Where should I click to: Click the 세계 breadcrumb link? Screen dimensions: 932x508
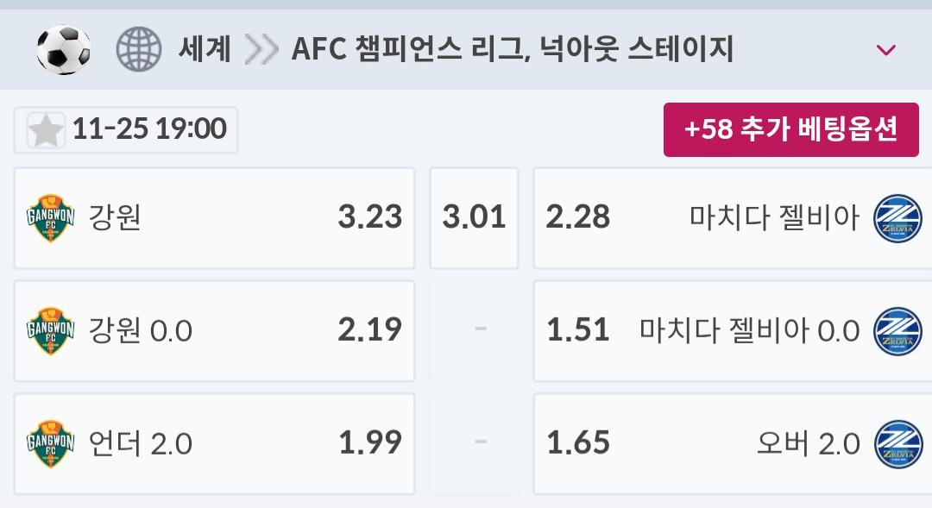tap(205, 49)
